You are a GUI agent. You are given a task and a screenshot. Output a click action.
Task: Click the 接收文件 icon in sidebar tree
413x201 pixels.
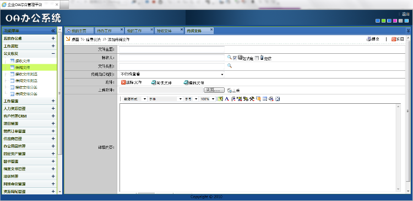point(12,61)
